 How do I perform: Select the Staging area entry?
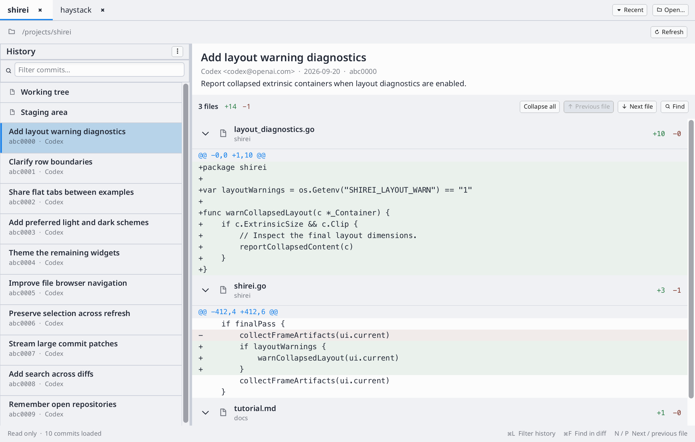click(x=91, y=112)
